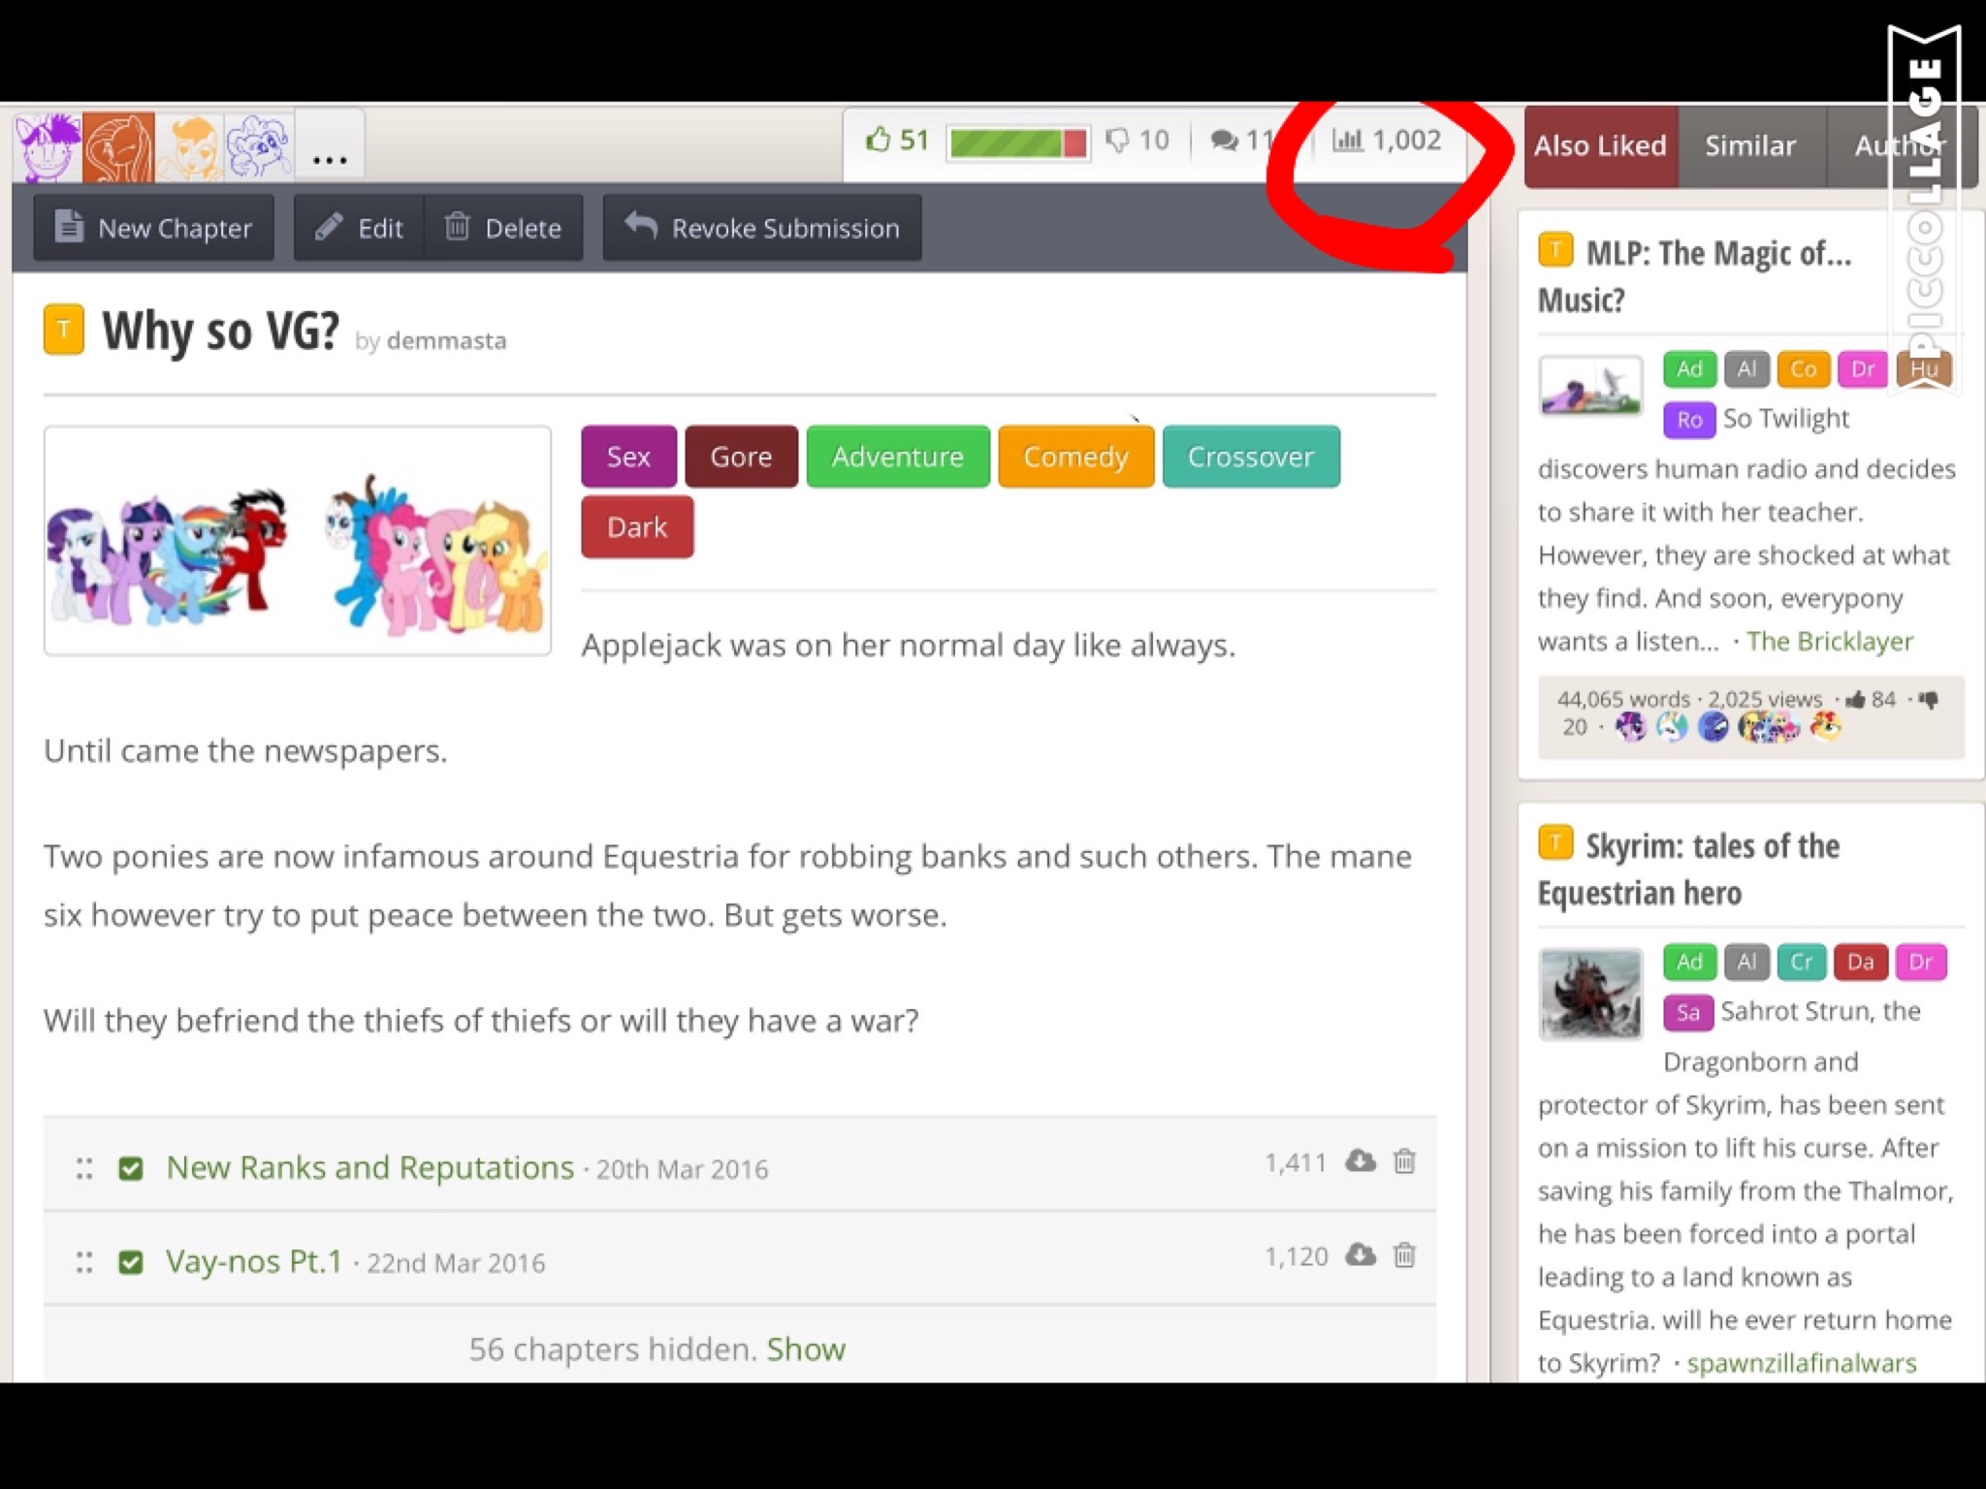Click the Pinkie Pie character icon
The width and height of the screenshot is (1986, 1489).
tap(259, 146)
